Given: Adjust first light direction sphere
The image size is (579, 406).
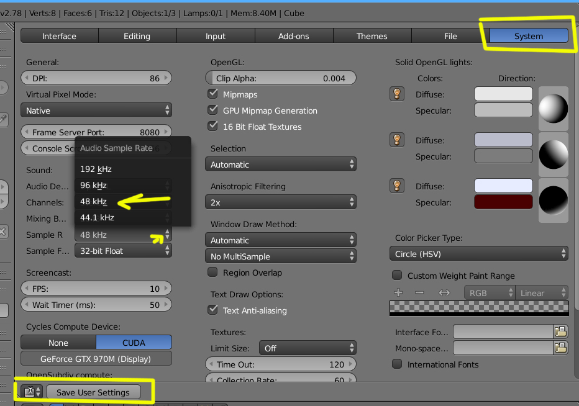Looking at the screenshot, I should point(553,109).
